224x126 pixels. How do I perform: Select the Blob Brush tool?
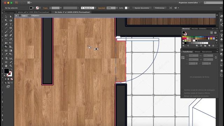tap(6, 35)
